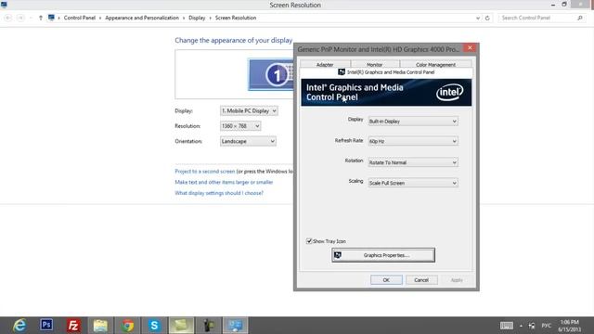Click the forward navigation arrow

tap(20, 18)
